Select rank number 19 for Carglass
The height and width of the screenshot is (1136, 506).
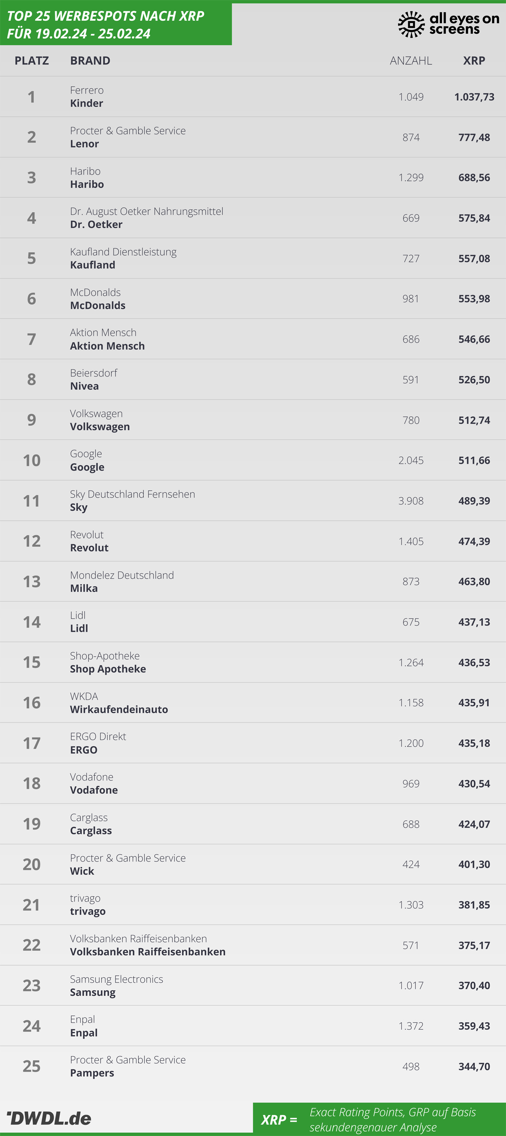tap(32, 824)
